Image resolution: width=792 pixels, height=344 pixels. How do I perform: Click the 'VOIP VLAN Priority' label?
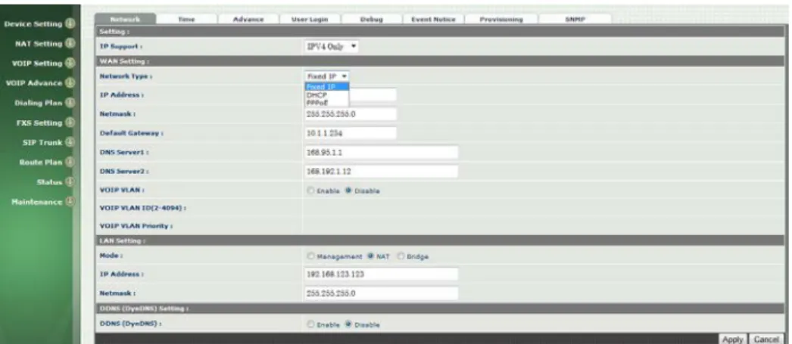pyautogui.click(x=136, y=226)
